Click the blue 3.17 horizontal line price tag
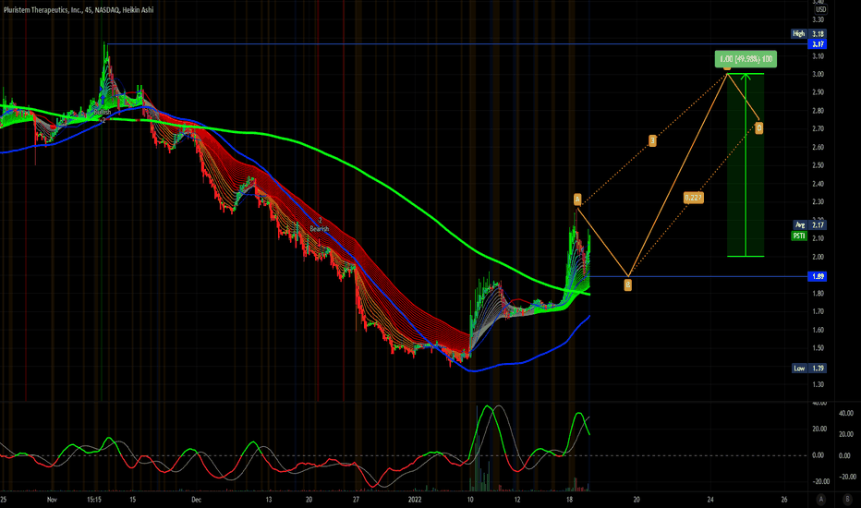This screenshot has width=861, height=508. [x=818, y=44]
